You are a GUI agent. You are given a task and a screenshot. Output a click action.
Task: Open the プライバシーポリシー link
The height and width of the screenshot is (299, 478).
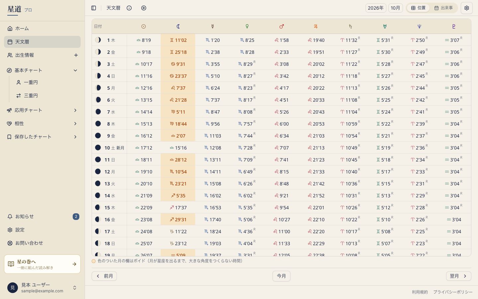point(453,292)
